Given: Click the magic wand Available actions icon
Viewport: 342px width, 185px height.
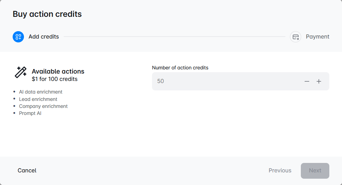Looking at the screenshot, I should (20, 72).
